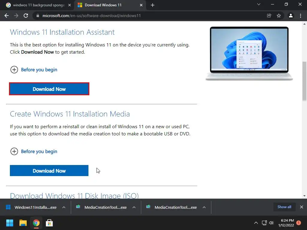Open the Windows Start menu
The image size is (307, 230).
pos(10,223)
